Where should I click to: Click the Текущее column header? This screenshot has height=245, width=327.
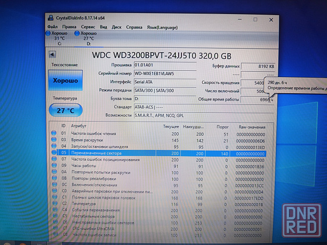point(171,126)
